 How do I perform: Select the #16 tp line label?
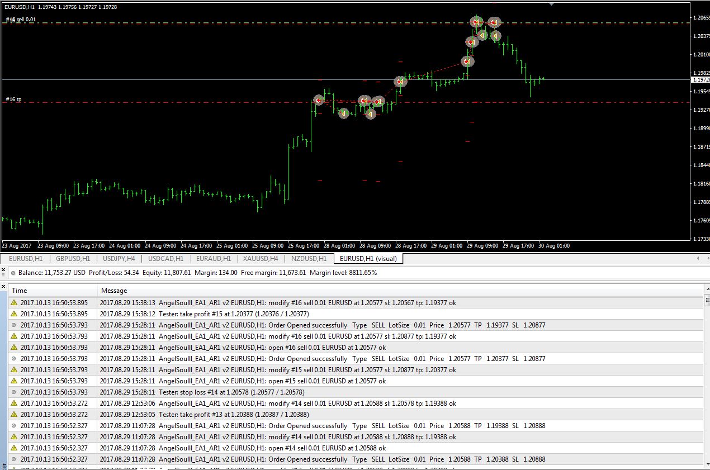(14, 99)
